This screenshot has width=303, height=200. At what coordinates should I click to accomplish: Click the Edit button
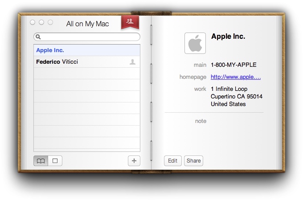coord(173,161)
